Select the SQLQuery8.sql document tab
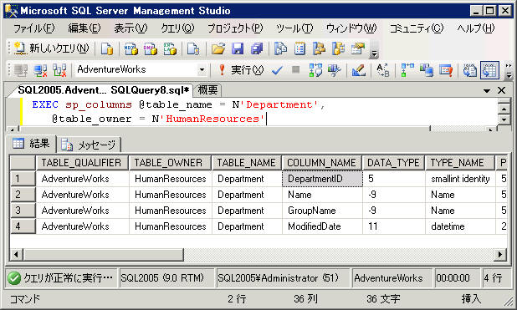 click(x=103, y=90)
